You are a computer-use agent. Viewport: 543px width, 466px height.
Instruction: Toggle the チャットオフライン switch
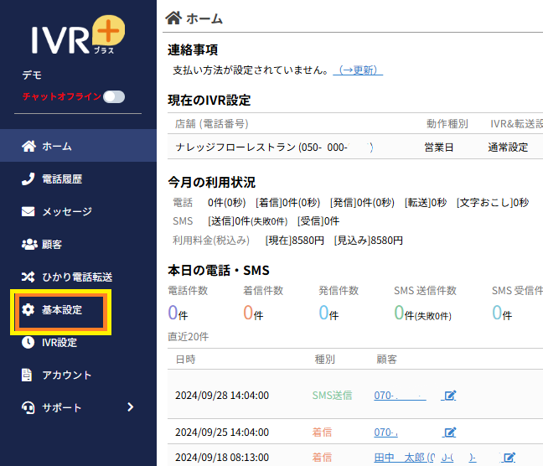(x=114, y=96)
